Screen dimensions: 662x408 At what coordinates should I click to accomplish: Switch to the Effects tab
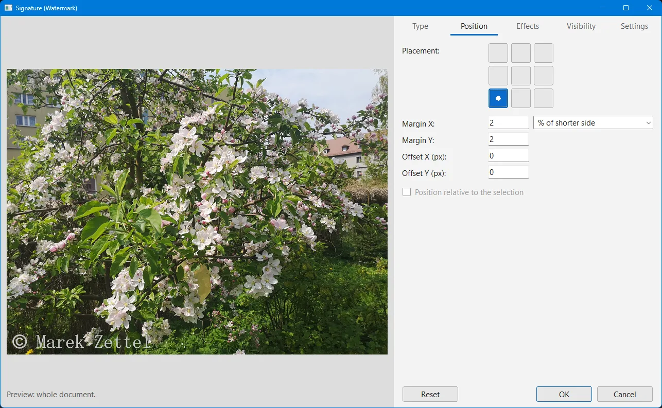click(x=528, y=26)
